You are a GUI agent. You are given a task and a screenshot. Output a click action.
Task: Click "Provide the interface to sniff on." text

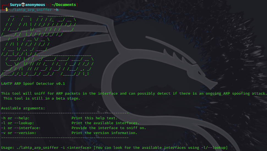[109, 128]
